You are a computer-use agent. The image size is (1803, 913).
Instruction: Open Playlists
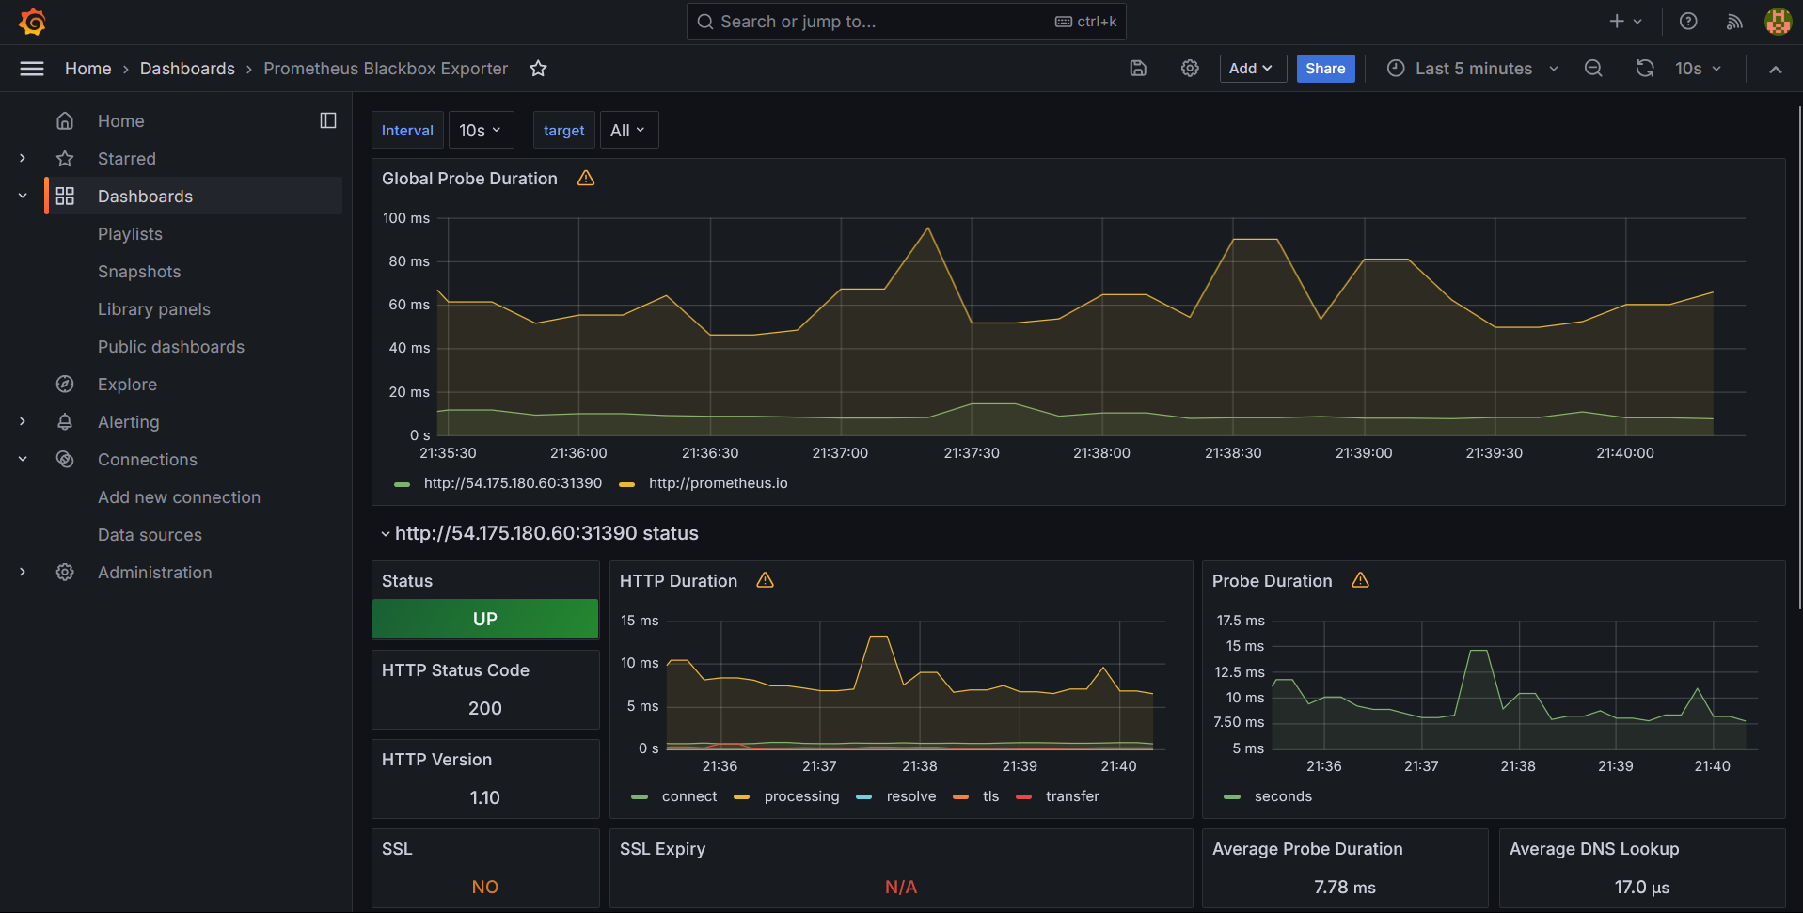click(130, 234)
